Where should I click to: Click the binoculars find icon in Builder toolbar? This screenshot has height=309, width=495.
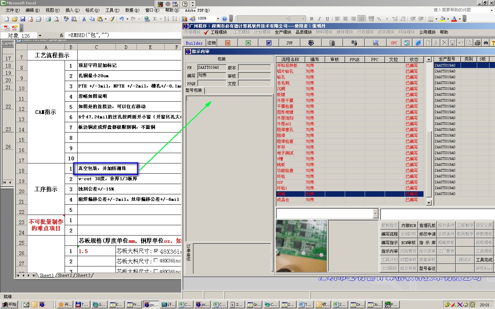click(x=486, y=43)
